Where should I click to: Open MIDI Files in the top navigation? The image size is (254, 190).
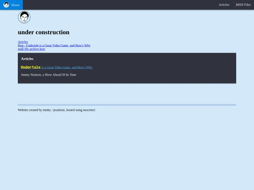(x=243, y=5)
